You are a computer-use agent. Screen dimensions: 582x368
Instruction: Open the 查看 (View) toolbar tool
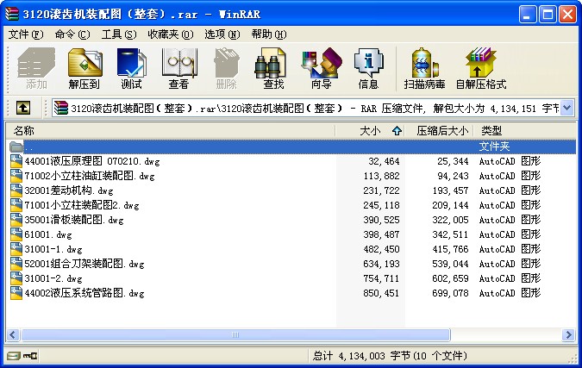coord(178,69)
